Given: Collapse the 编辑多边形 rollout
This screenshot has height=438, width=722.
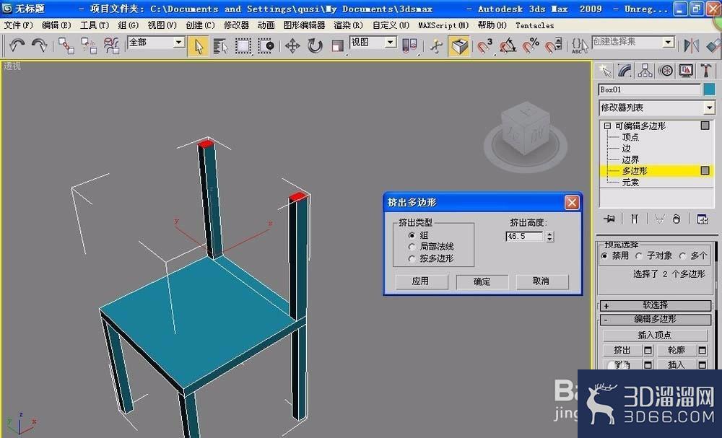Looking at the screenshot, I should (x=656, y=319).
